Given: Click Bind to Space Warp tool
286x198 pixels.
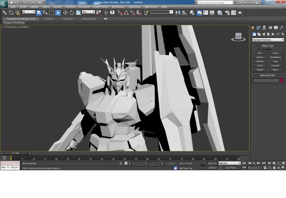Looking at the screenshot, I should point(17,13).
